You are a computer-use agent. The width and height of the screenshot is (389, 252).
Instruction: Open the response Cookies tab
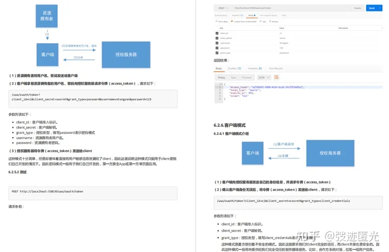[x=234, y=69]
